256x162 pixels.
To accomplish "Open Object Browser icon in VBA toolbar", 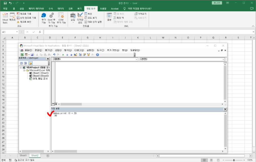I will 89,55.
